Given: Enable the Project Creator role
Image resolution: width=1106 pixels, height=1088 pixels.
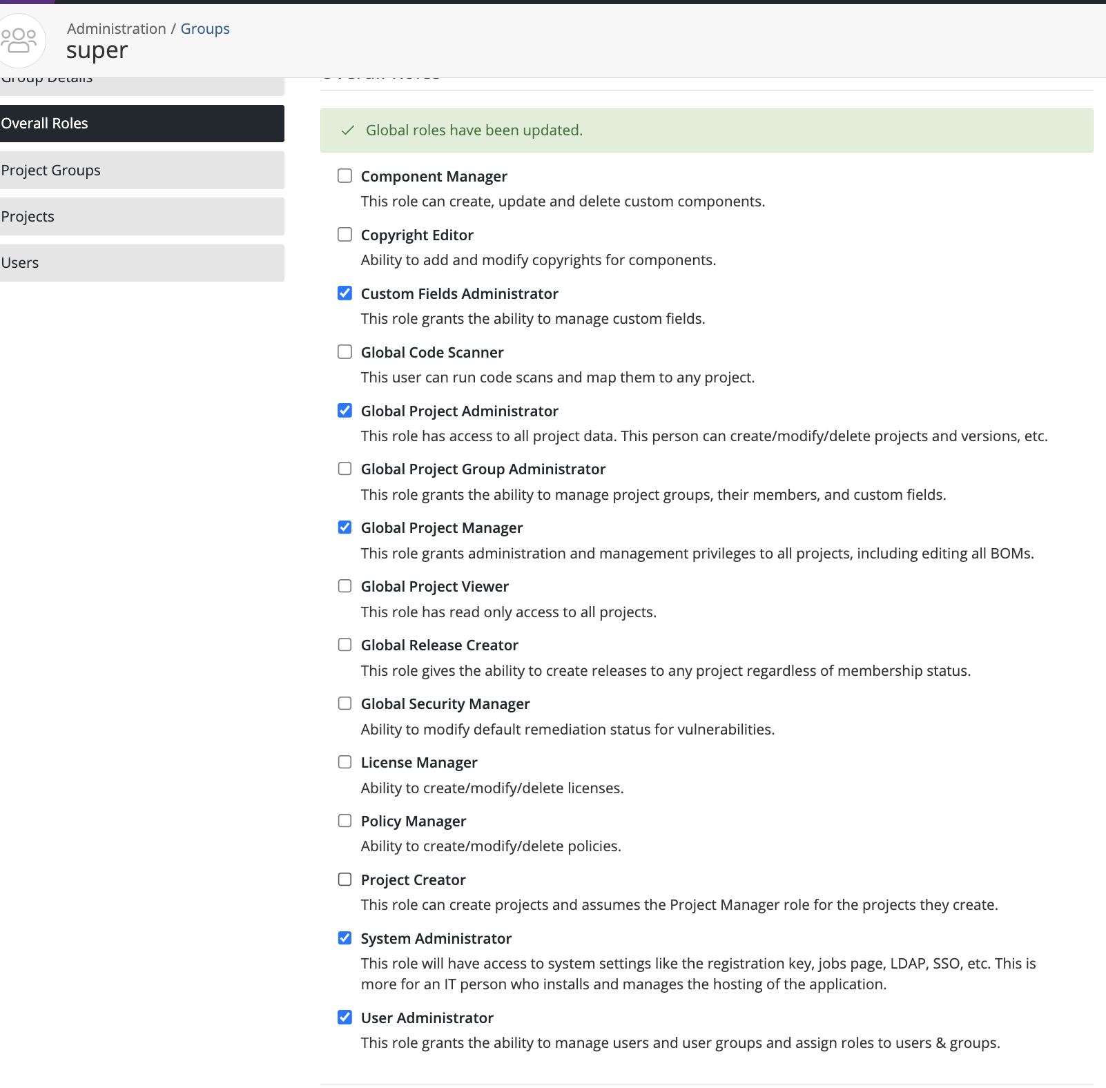Looking at the screenshot, I should [345, 879].
